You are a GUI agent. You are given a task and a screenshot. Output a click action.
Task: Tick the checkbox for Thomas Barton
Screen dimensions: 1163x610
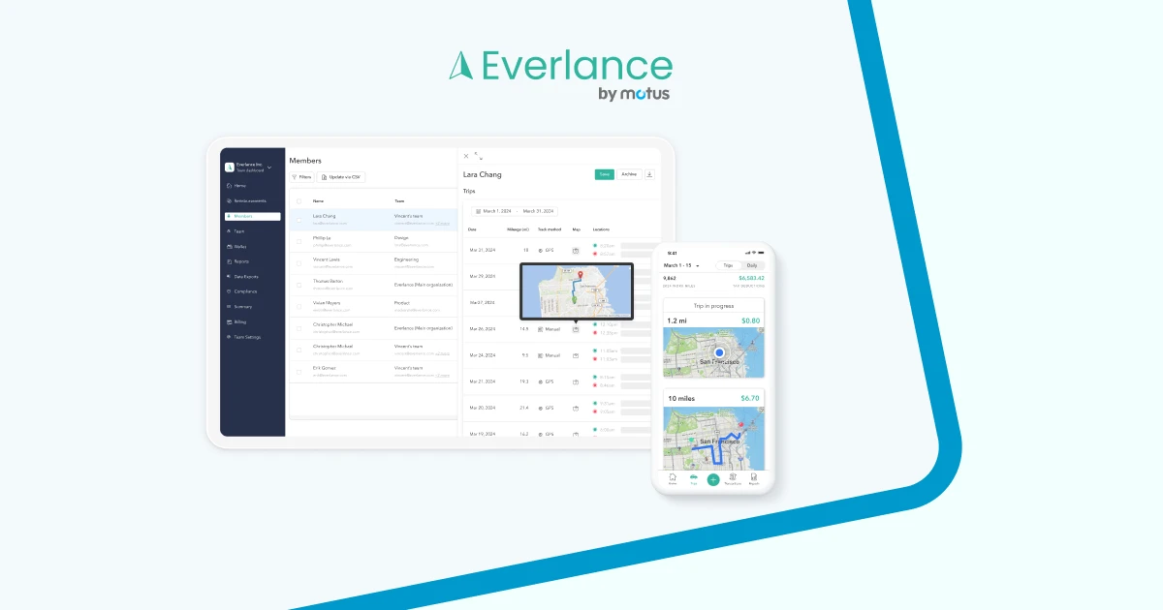click(x=299, y=284)
